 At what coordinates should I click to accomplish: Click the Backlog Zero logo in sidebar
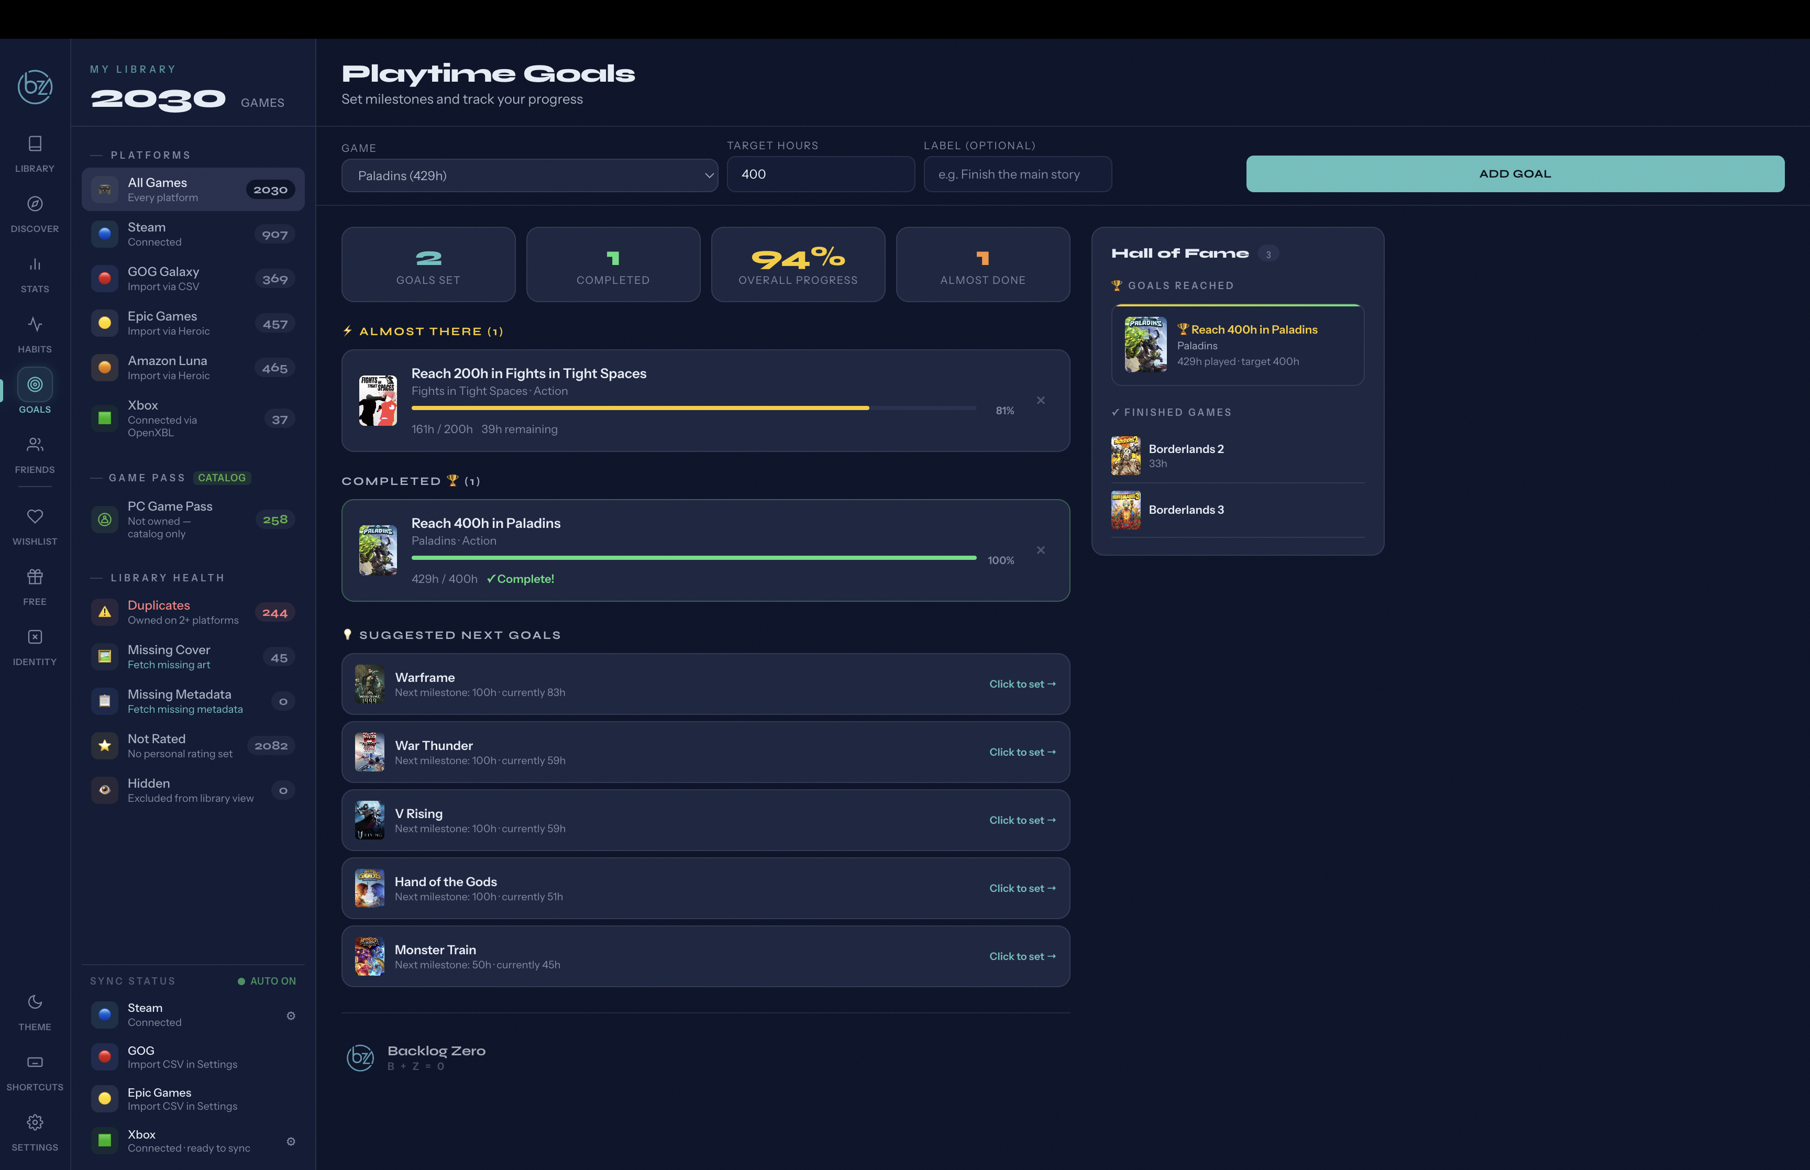[35, 86]
